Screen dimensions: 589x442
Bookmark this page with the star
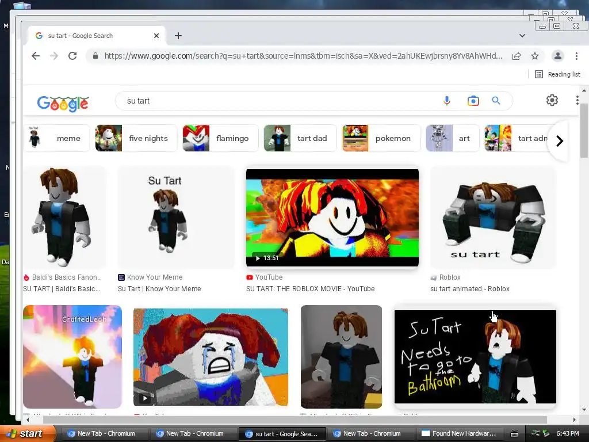[535, 56]
